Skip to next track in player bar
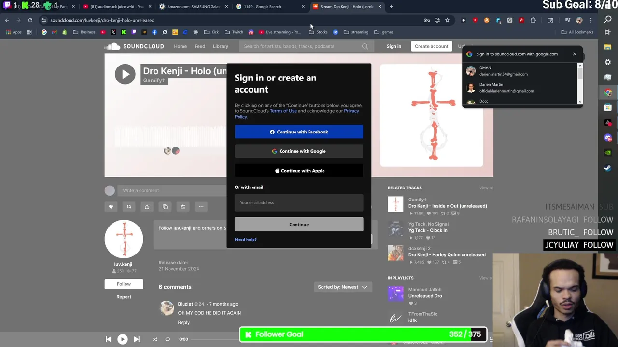This screenshot has width=618, height=347. [x=137, y=339]
